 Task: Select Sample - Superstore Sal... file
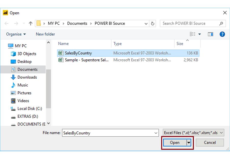[128, 60]
